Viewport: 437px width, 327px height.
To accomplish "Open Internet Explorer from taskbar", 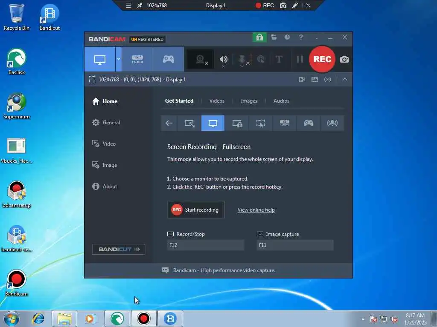I will point(38,318).
